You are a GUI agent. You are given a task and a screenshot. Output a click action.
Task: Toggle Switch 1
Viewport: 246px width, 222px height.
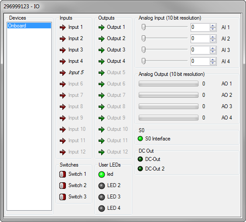(x=63, y=174)
